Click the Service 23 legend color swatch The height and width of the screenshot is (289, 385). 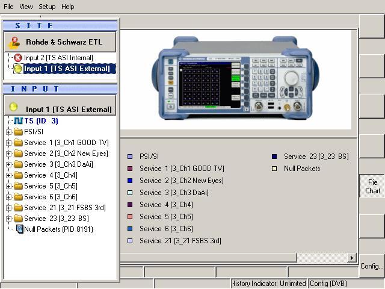pyautogui.click(x=274, y=157)
